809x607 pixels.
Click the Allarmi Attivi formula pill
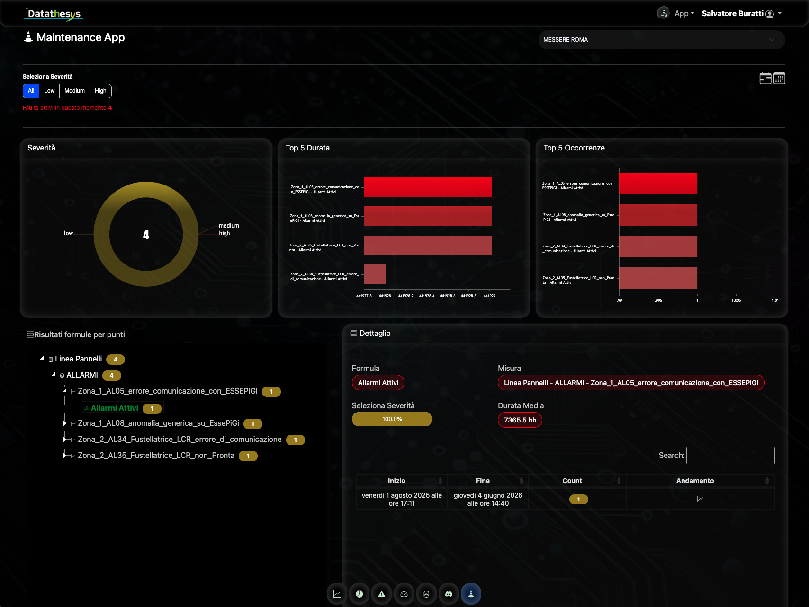(x=378, y=383)
